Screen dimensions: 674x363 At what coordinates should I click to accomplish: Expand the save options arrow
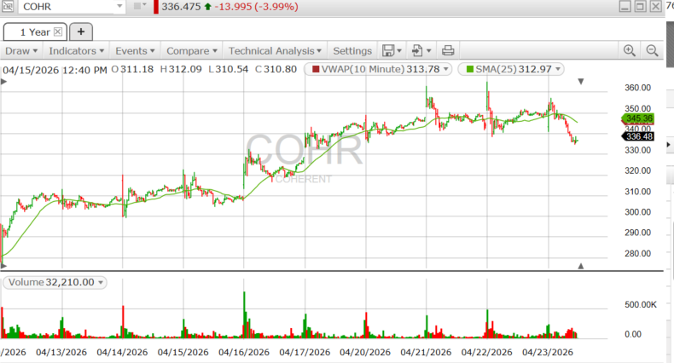point(399,50)
